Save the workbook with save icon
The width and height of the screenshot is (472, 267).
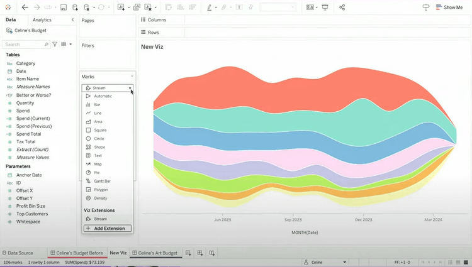pos(63,8)
